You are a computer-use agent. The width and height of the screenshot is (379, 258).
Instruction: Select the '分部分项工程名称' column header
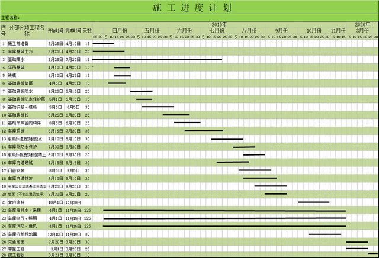(x=27, y=30)
